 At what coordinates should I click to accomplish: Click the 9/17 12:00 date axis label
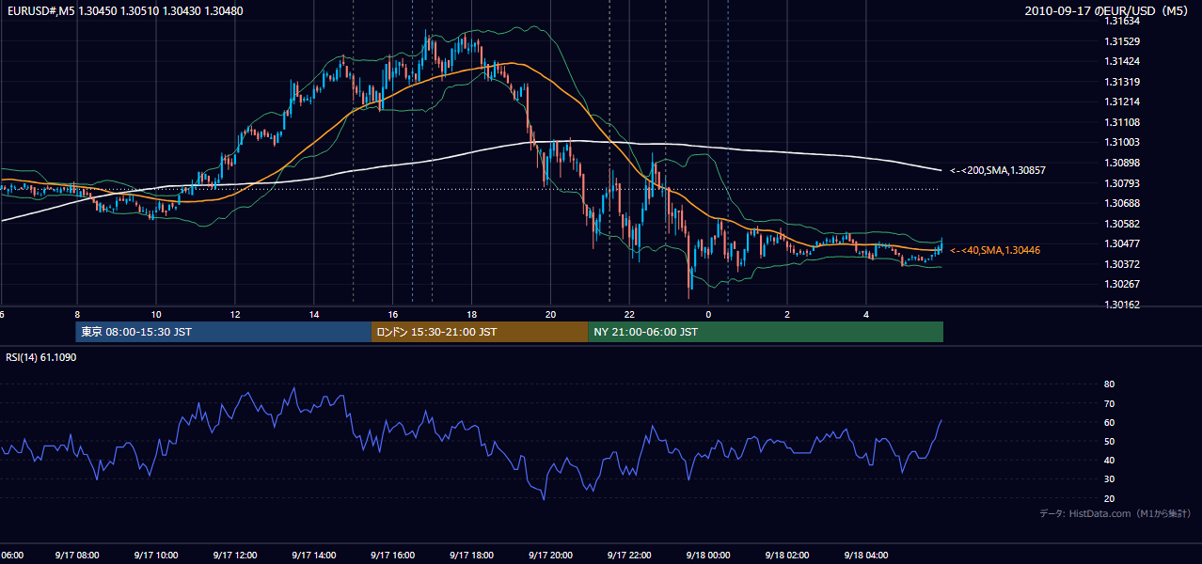(233, 555)
